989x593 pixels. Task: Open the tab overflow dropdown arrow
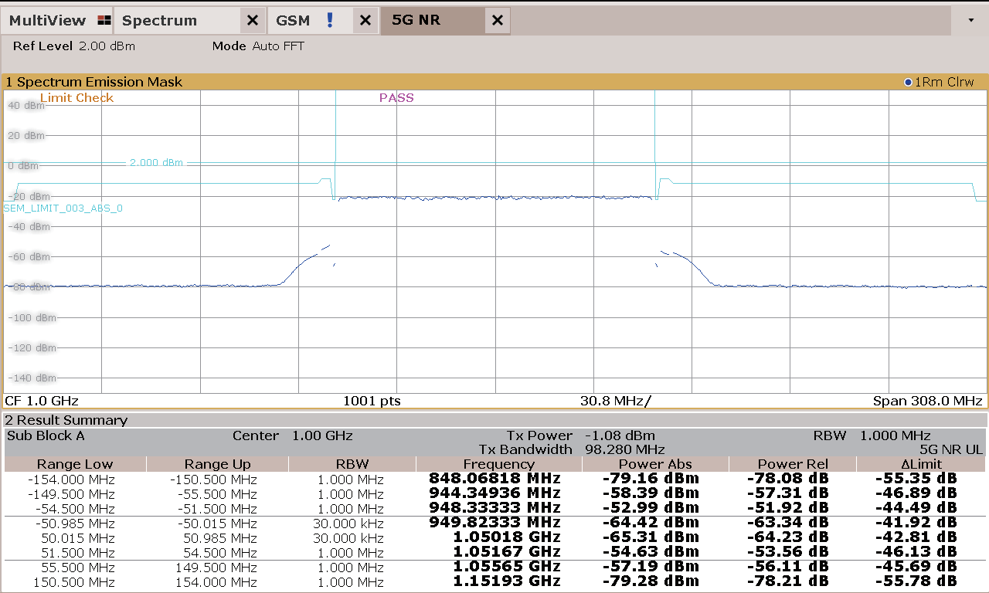point(971,20)
